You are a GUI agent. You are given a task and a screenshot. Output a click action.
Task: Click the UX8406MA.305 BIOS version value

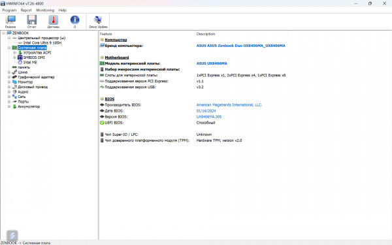click(209, 117)
